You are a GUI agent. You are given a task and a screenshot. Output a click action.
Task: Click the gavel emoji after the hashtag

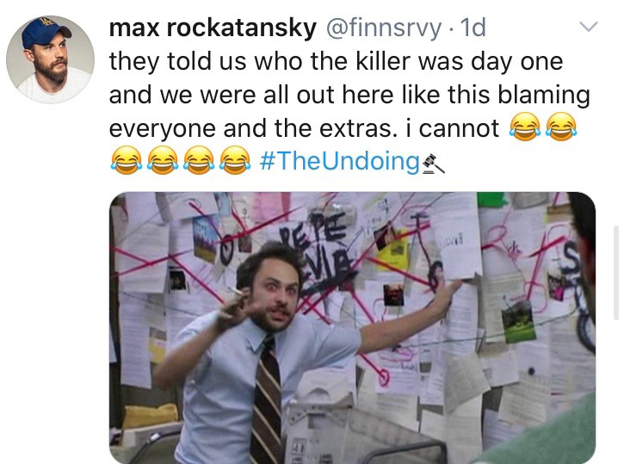[x=433, y=164]
